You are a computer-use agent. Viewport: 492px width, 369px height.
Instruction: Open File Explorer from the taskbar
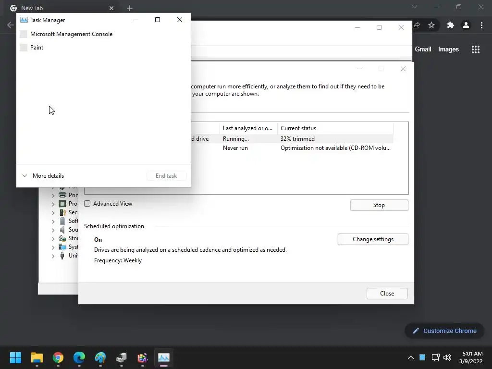click(x=37, y=357)
